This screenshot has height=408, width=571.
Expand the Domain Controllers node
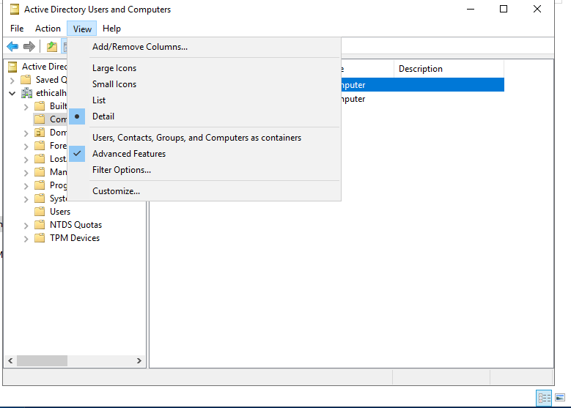[x=26, y=133]
